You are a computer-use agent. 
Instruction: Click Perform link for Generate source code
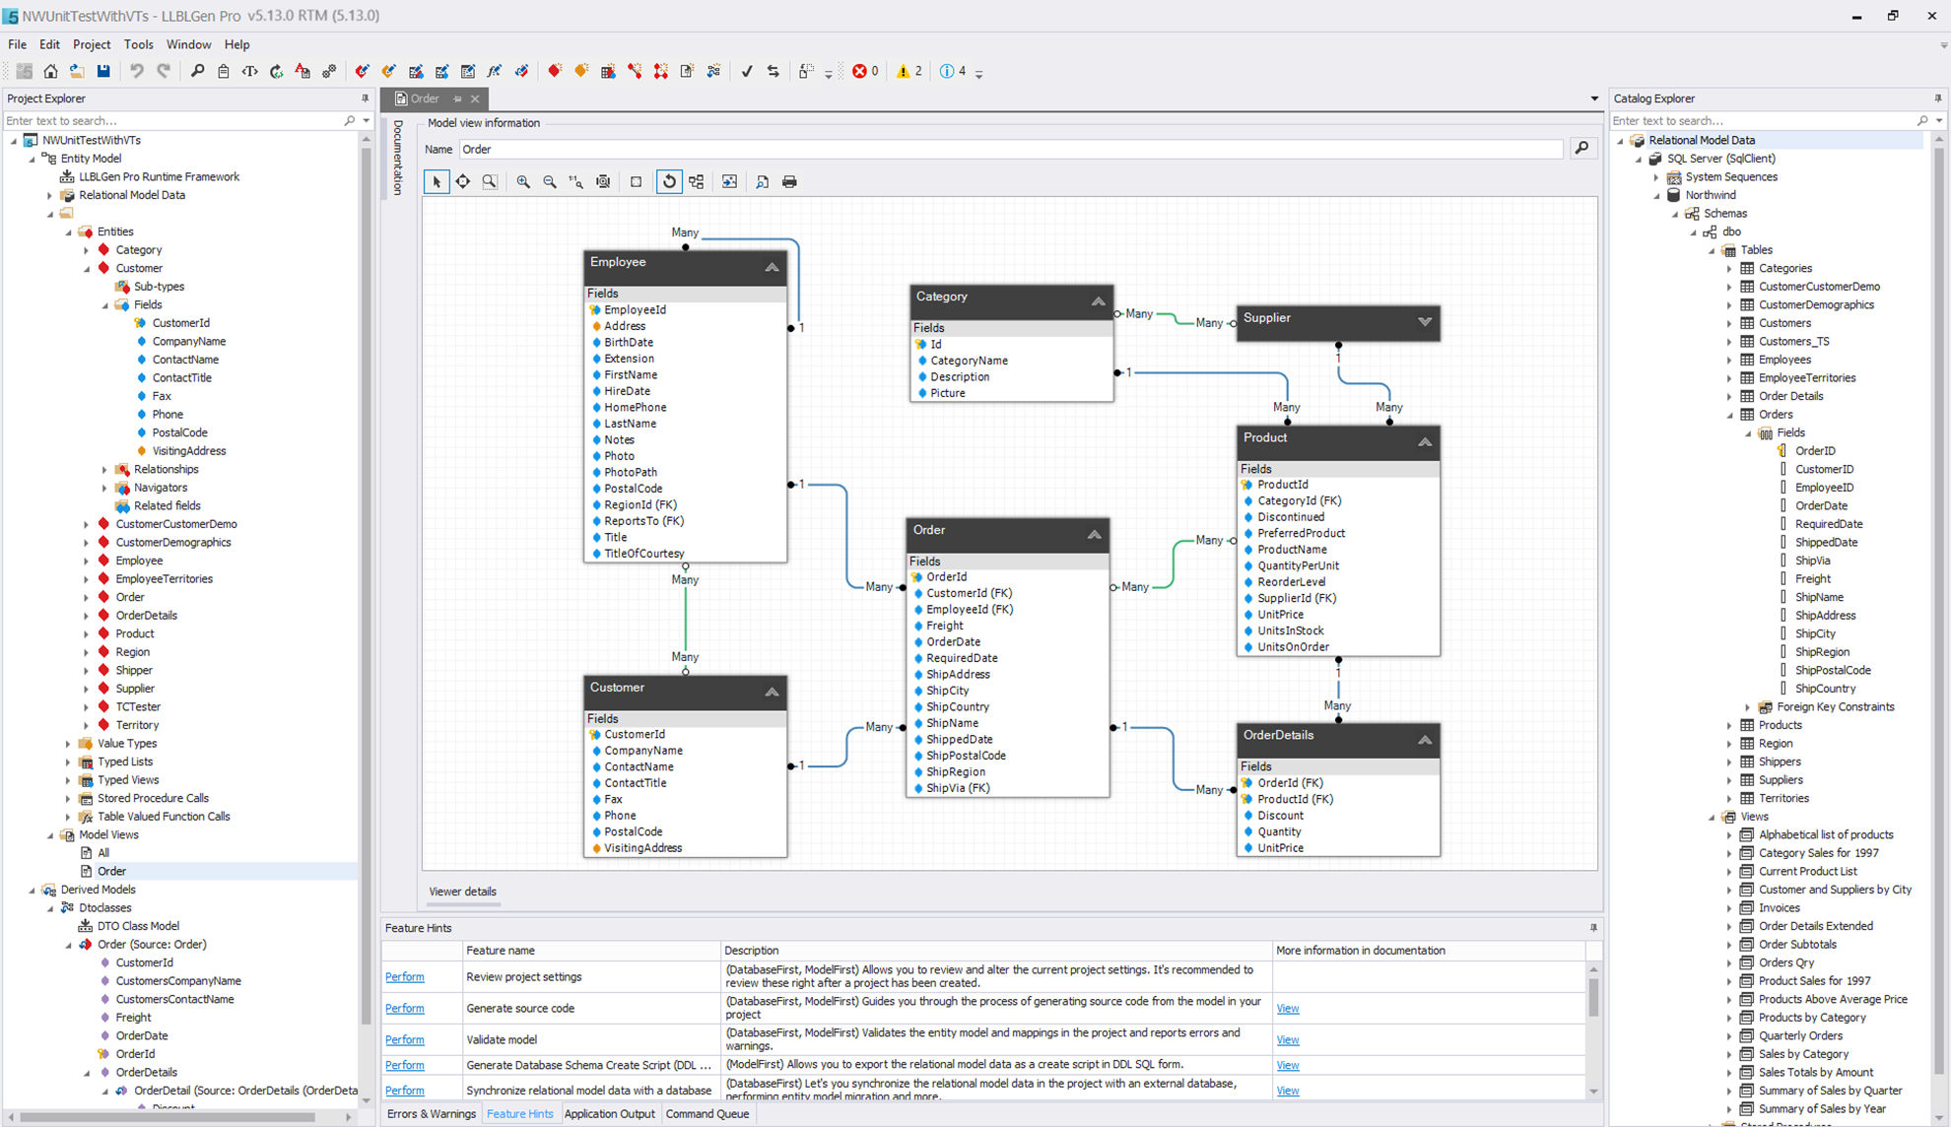tap(404, 1008)
